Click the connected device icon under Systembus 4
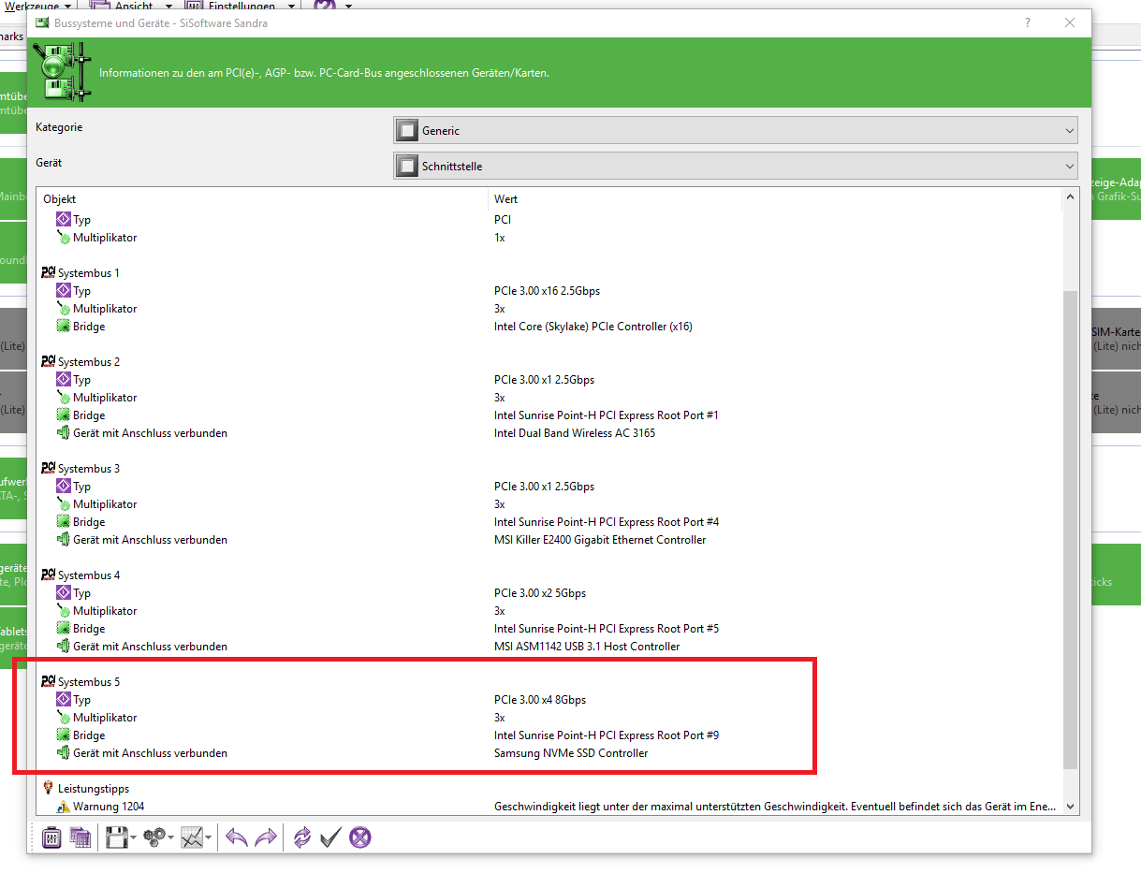The height and width of the screenshot is (888, 1141). tap(64, 646)
